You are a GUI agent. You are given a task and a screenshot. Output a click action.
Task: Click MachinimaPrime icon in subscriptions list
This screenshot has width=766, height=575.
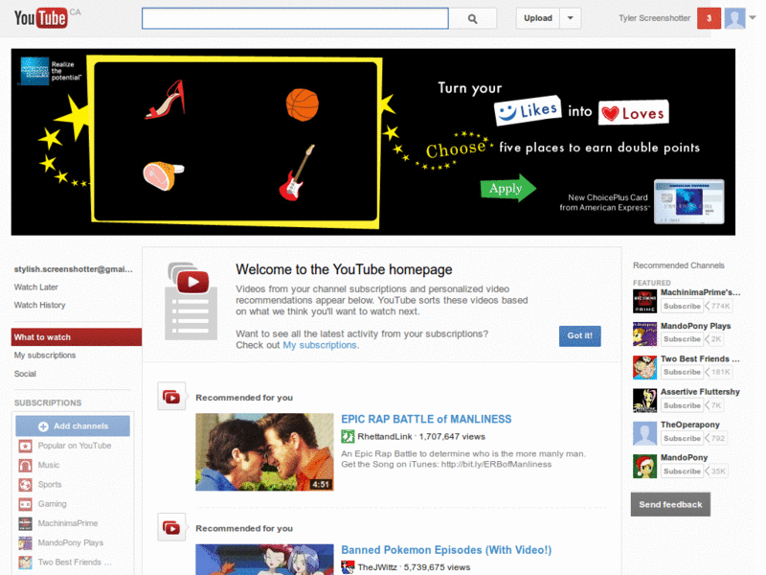pos(26,523)
